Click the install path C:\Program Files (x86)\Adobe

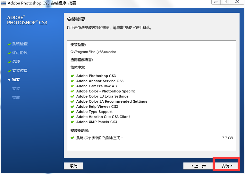[93, 52]
